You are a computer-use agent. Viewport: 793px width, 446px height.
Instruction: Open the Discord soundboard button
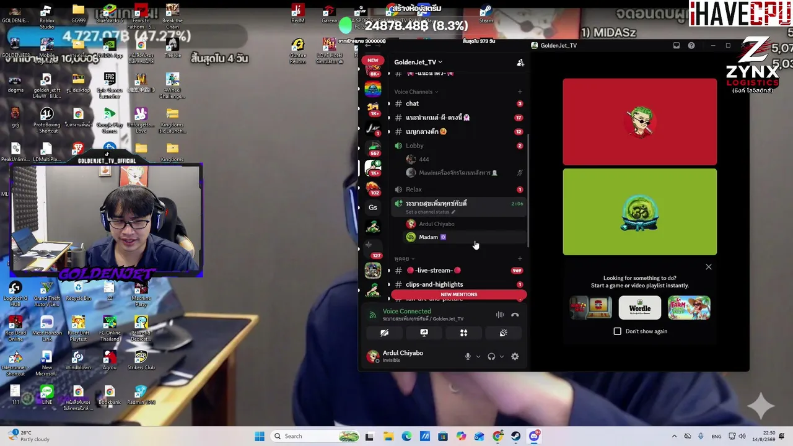(503, 333)
